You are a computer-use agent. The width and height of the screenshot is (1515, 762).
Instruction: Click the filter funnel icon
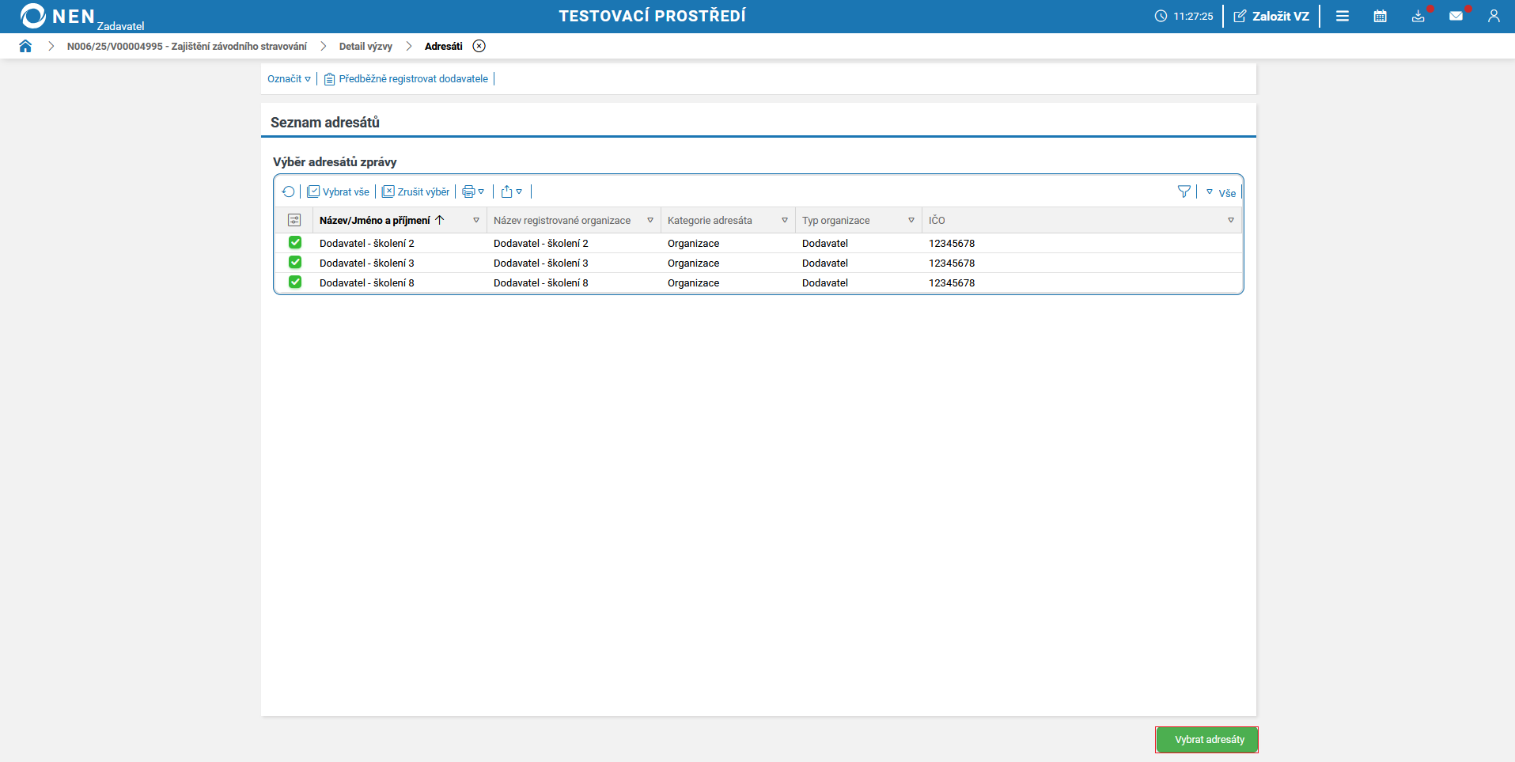(1184, 191)
